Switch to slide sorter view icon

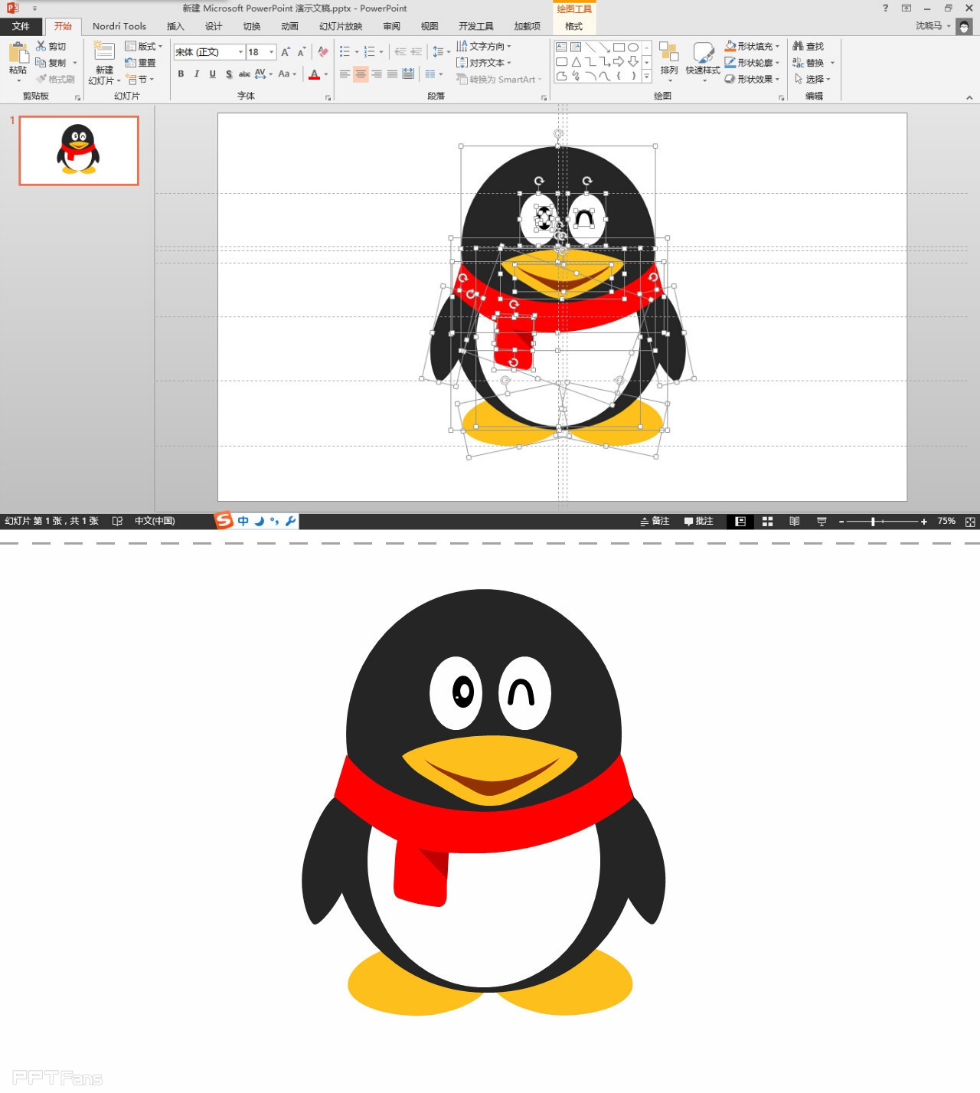click(x=767, y=522)
